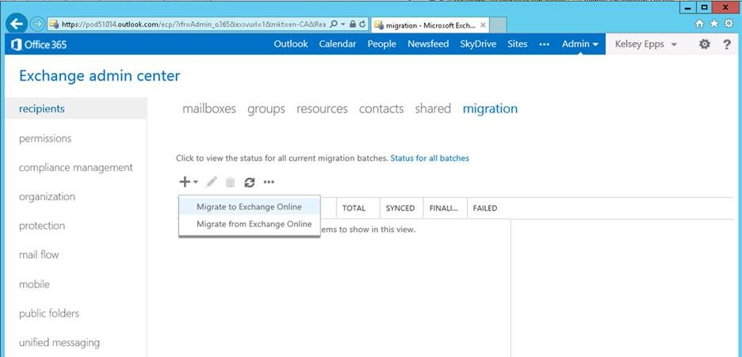Select protection in left navigation

[x=42, y=226]
